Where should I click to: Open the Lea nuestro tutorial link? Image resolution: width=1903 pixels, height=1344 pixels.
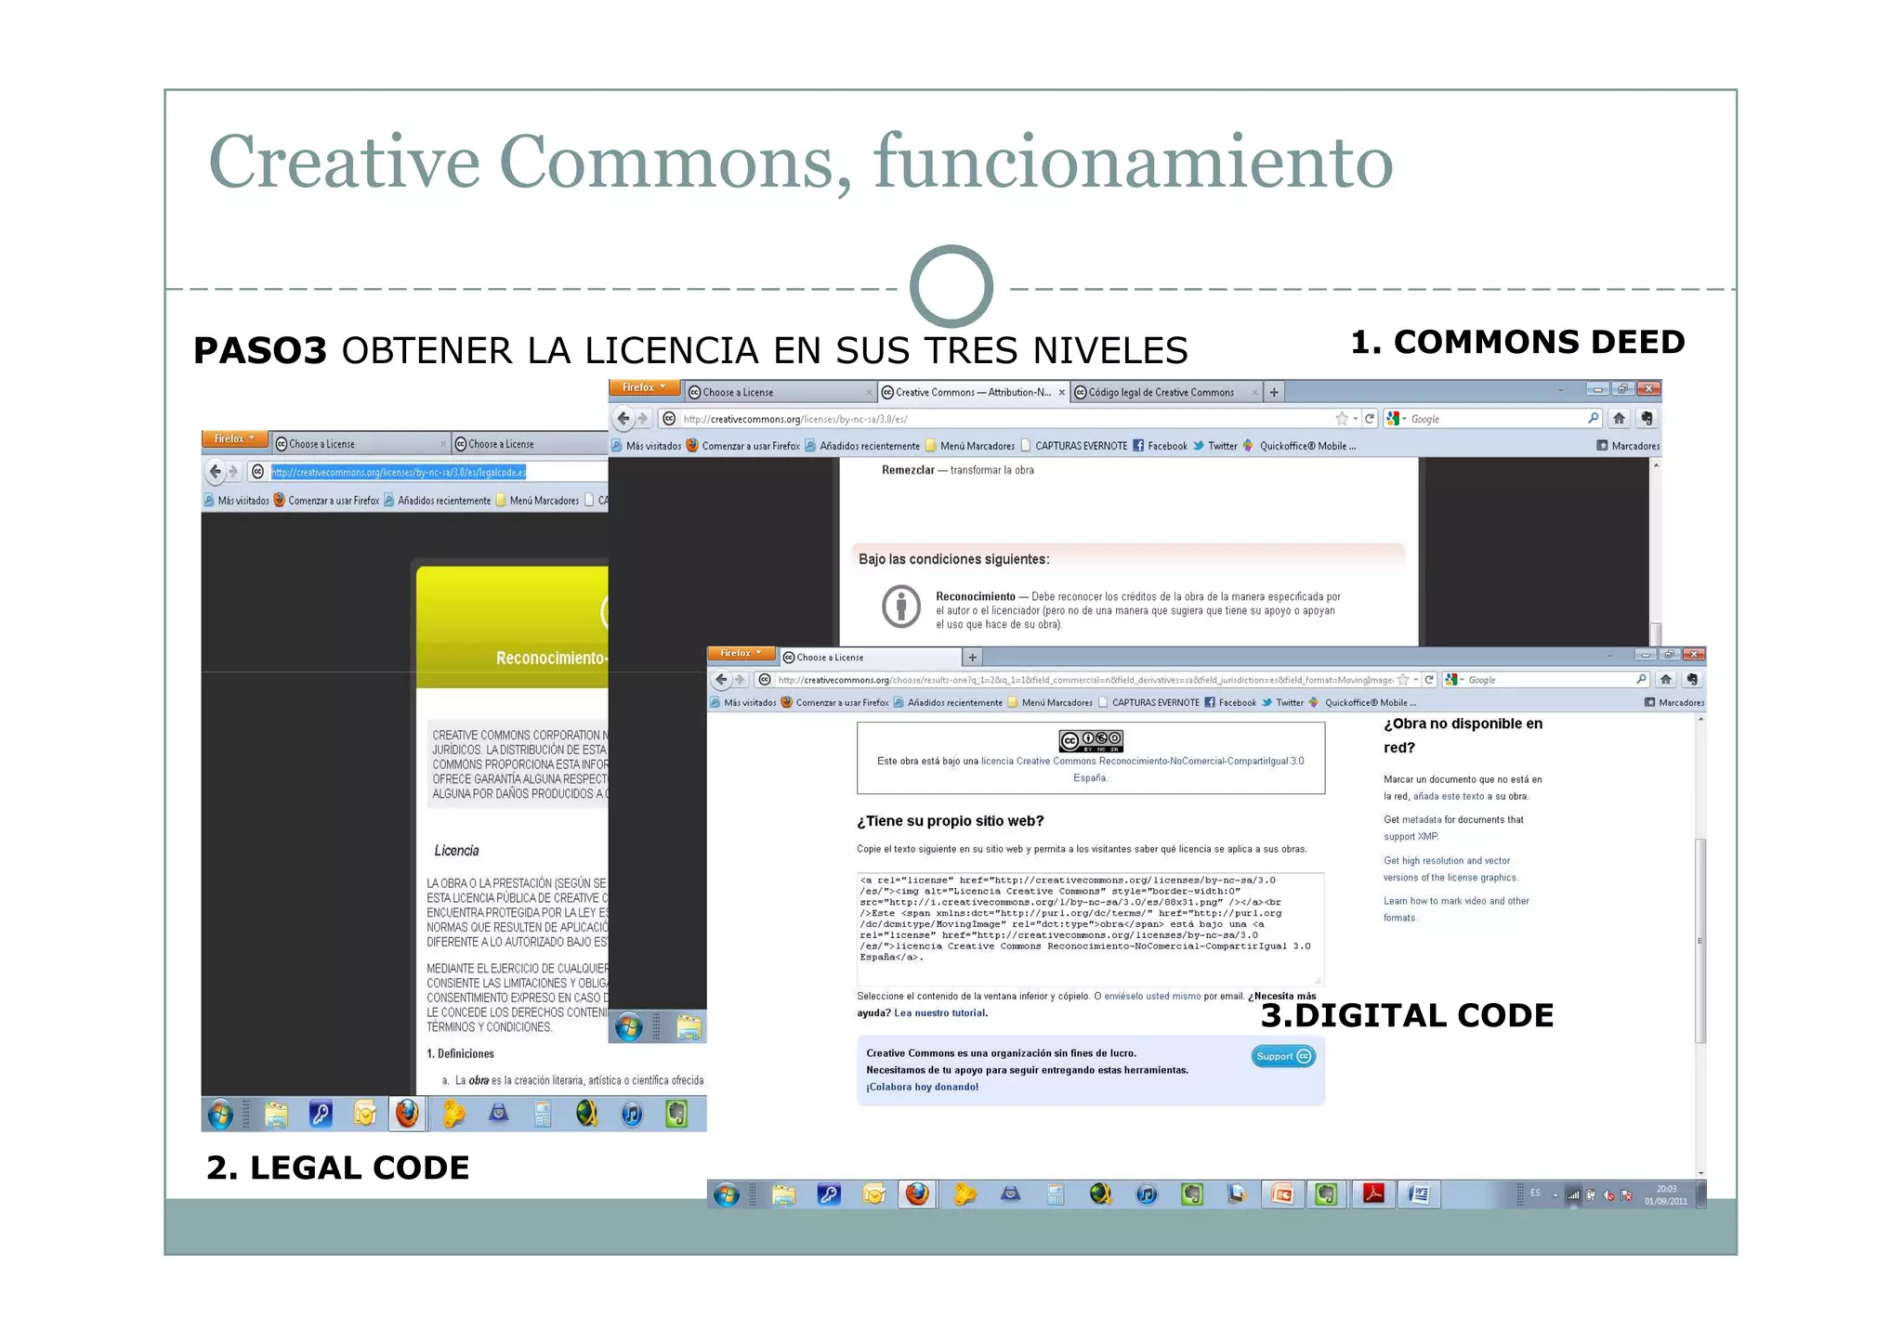[x=940, y=1013]
